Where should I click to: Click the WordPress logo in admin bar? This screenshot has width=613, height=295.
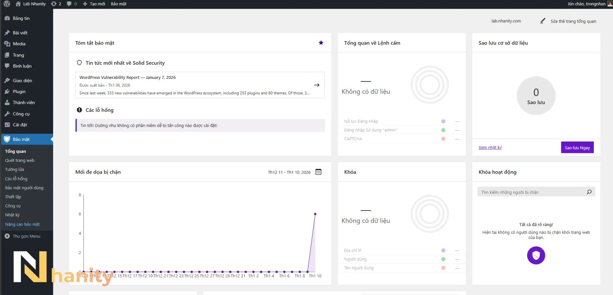(x=7, y=4)
